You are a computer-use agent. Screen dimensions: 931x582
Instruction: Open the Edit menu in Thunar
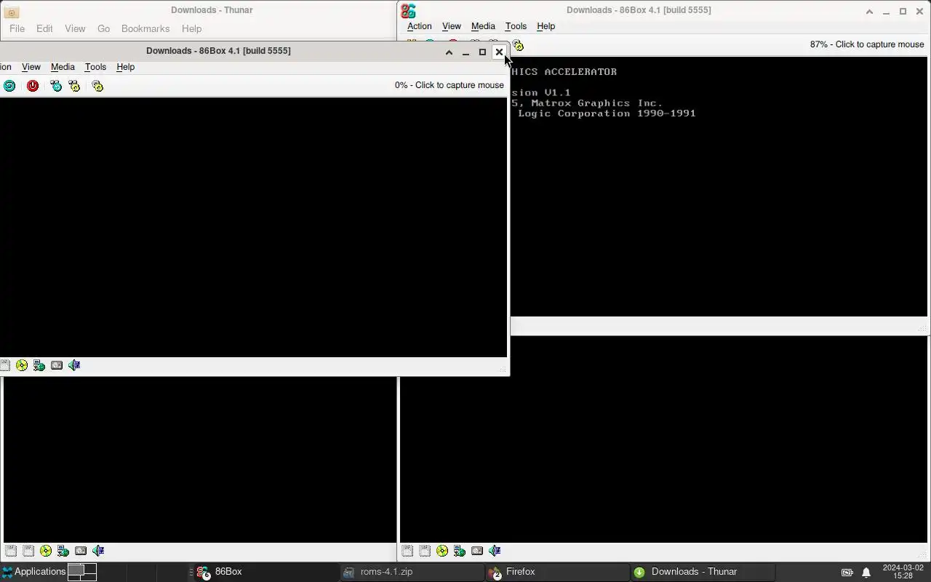(x=44, y=28)
